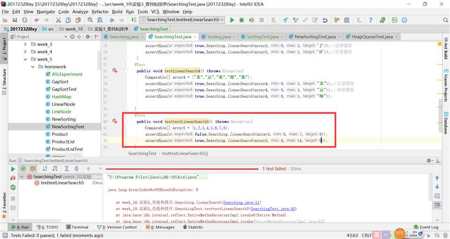Commit changes with the green VCS icon
Image resolution: width=450 pixels, height=239 pixels.
point(295,20)
